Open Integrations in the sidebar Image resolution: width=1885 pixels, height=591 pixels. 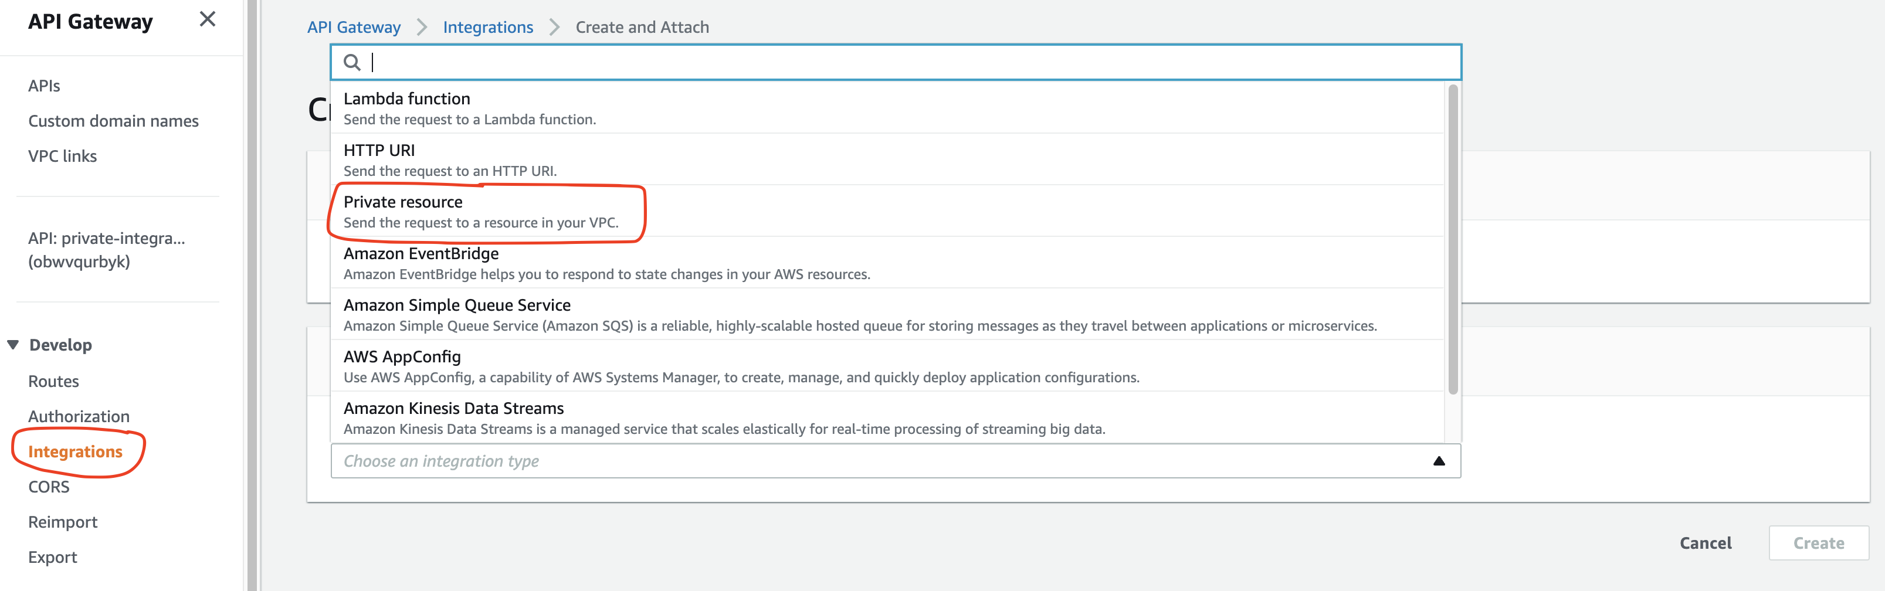[x=76, y=451]
